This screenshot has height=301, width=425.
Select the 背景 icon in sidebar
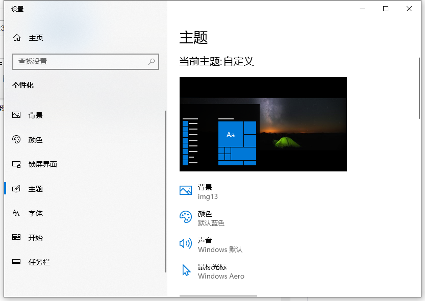[x=17, y=115]
